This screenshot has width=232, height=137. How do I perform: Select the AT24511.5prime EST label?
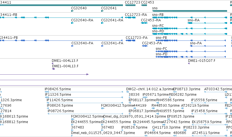click(x=206, y=133)
